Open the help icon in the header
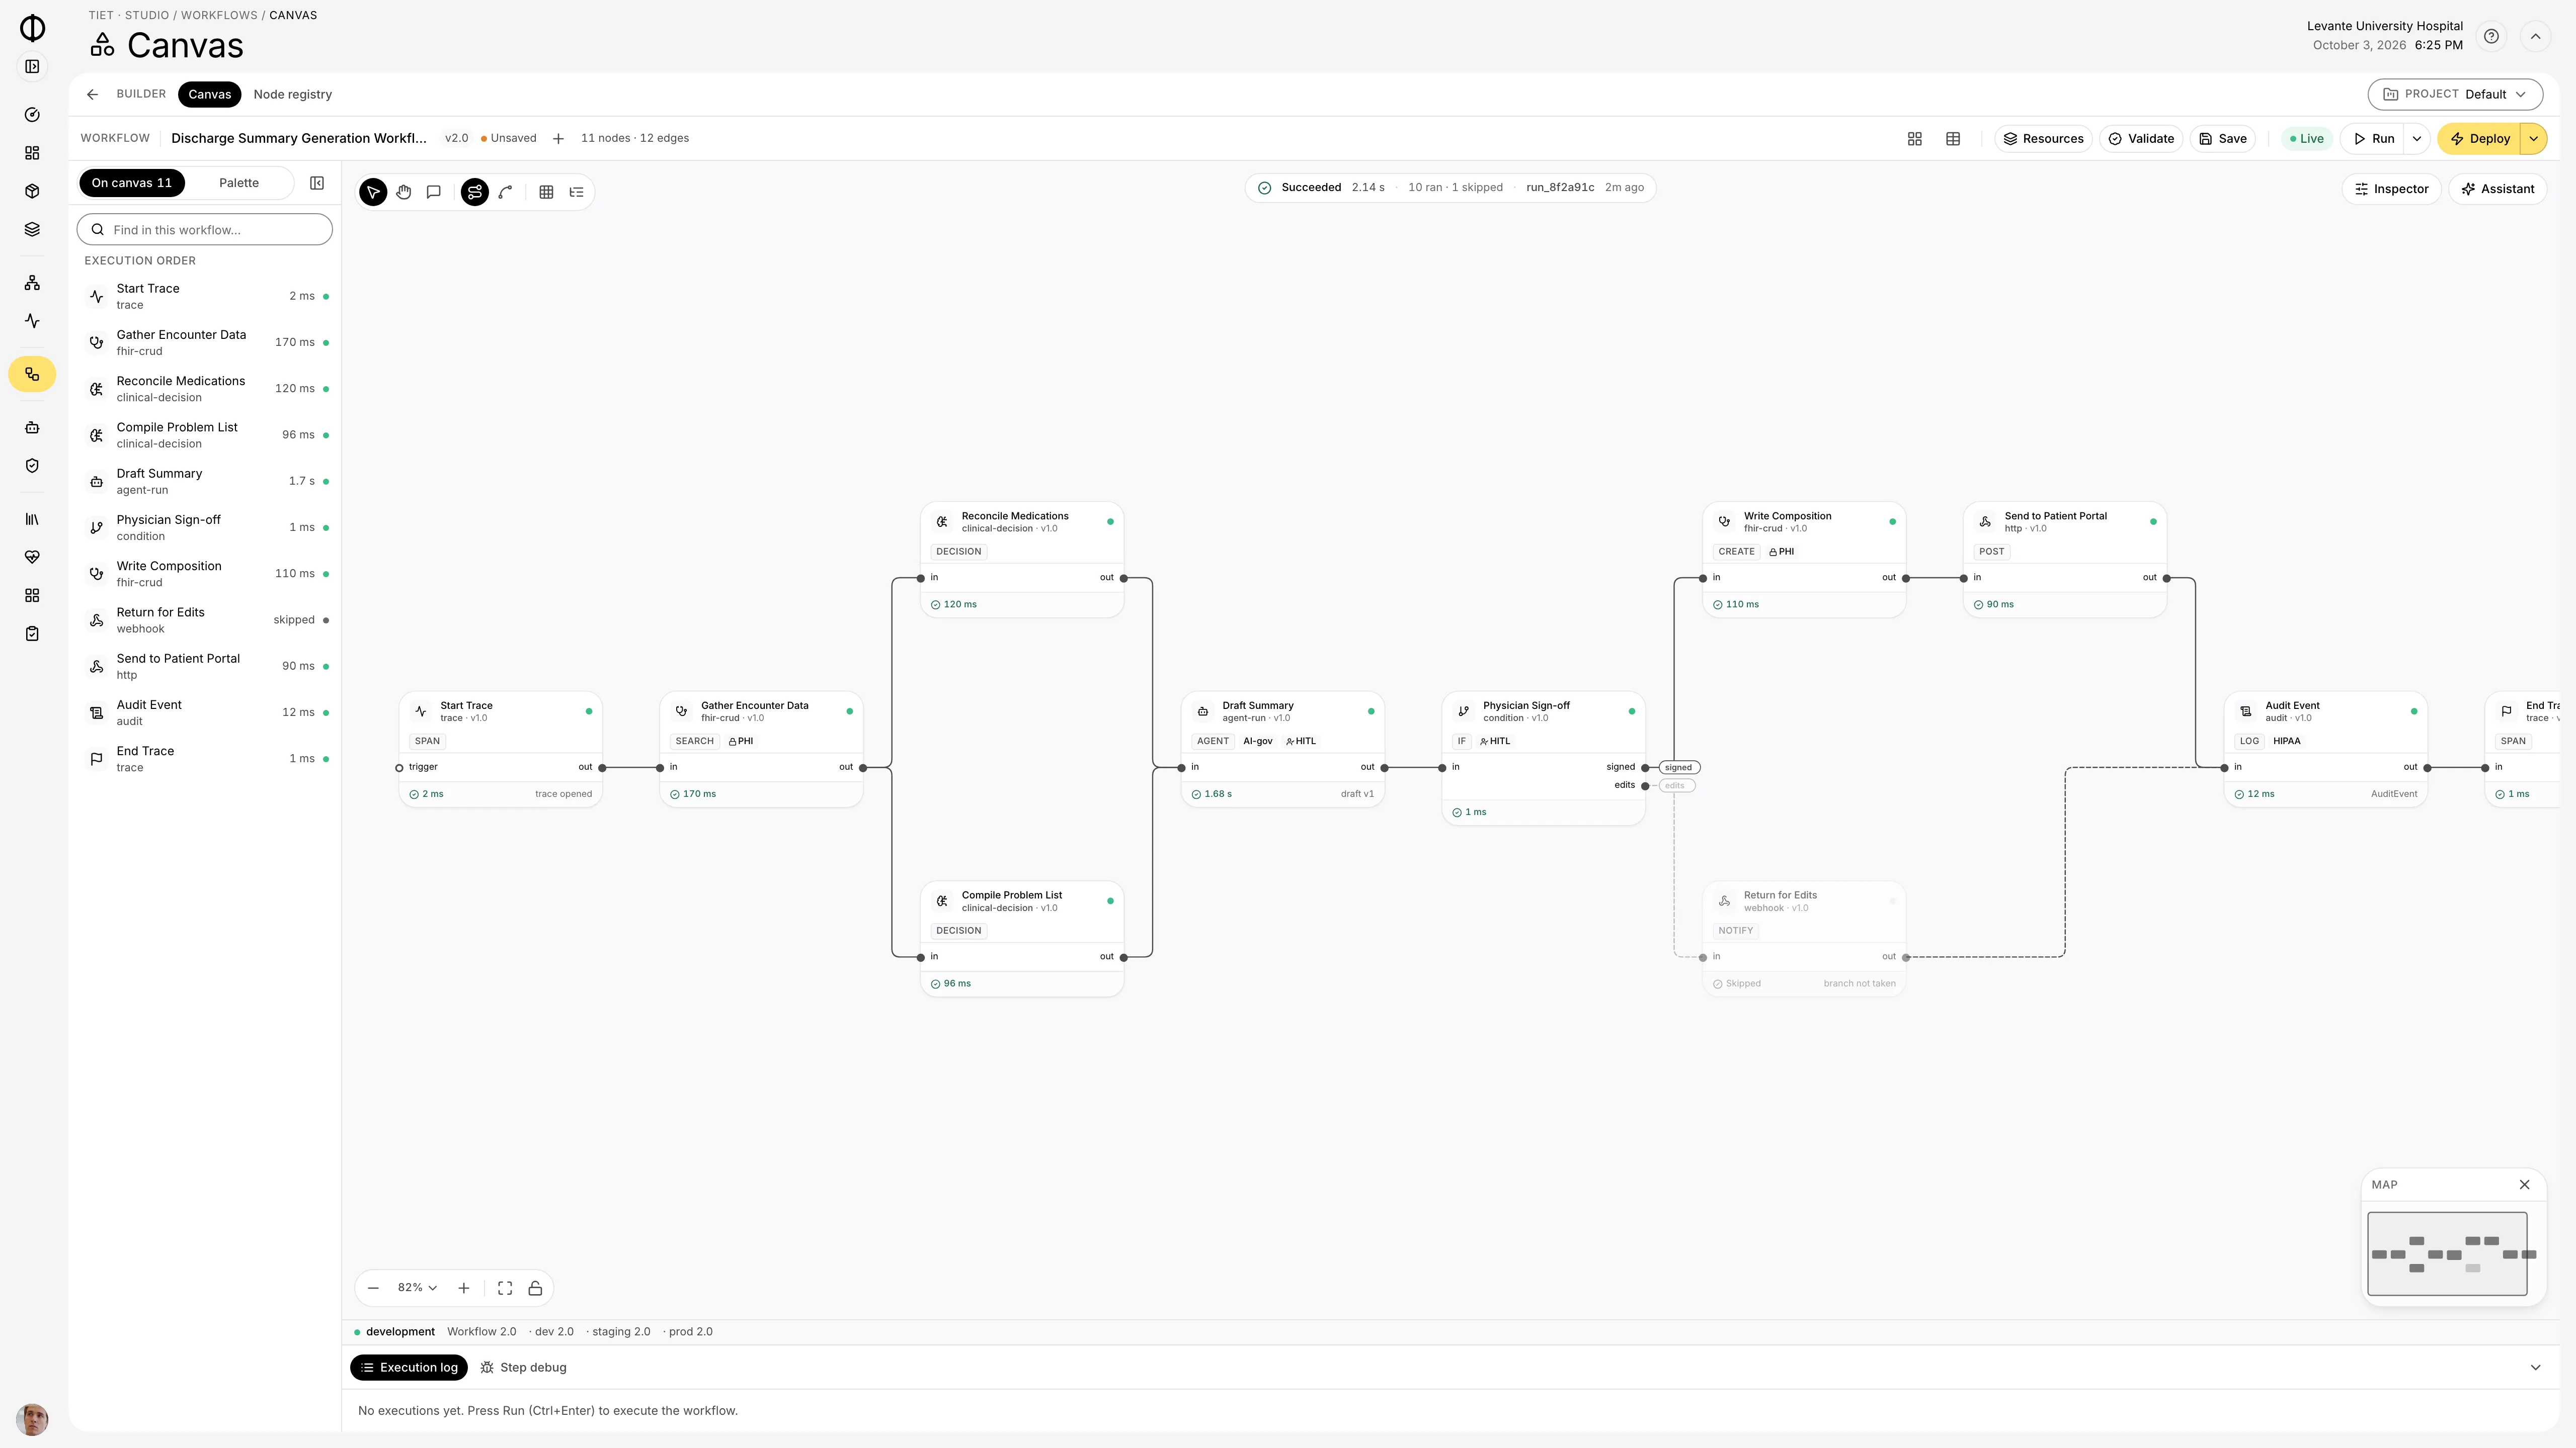 pyautogui.click(x=2492, y=36)
